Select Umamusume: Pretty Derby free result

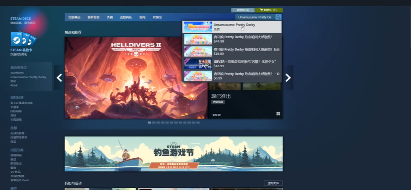232,27
